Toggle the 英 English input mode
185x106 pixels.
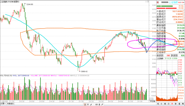(x=88, y=104)
